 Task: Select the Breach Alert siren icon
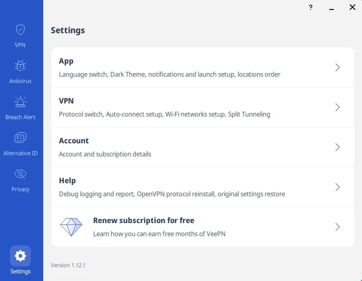coord(20,102)
